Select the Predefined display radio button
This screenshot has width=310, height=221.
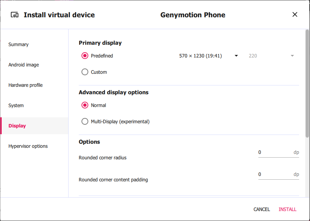(85, 56)
